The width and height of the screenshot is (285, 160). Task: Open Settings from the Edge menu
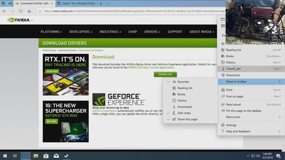coord(251,125)
